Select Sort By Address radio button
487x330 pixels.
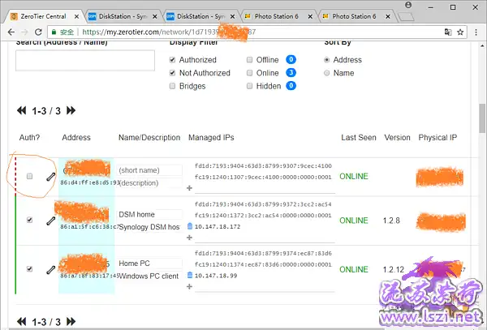(x=326, y=59)
